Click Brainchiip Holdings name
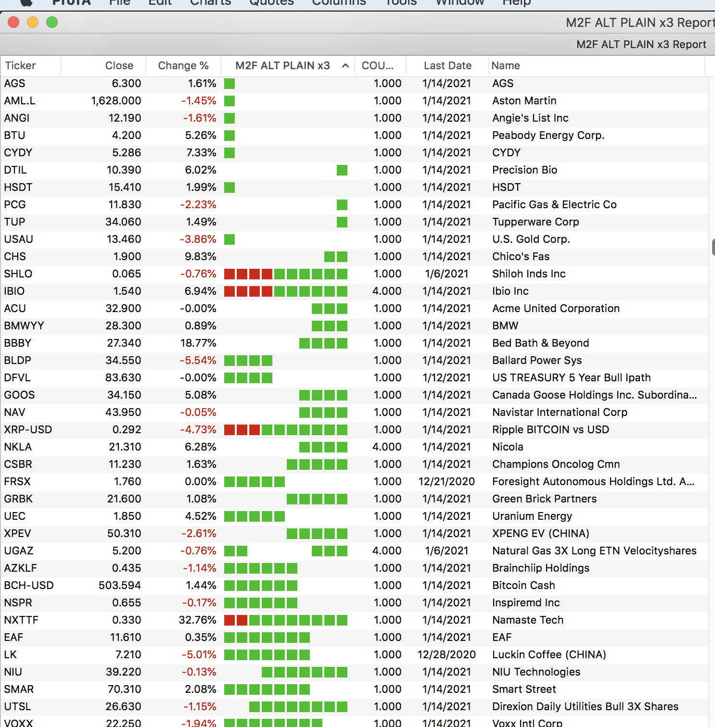 [x=541, y=568]
